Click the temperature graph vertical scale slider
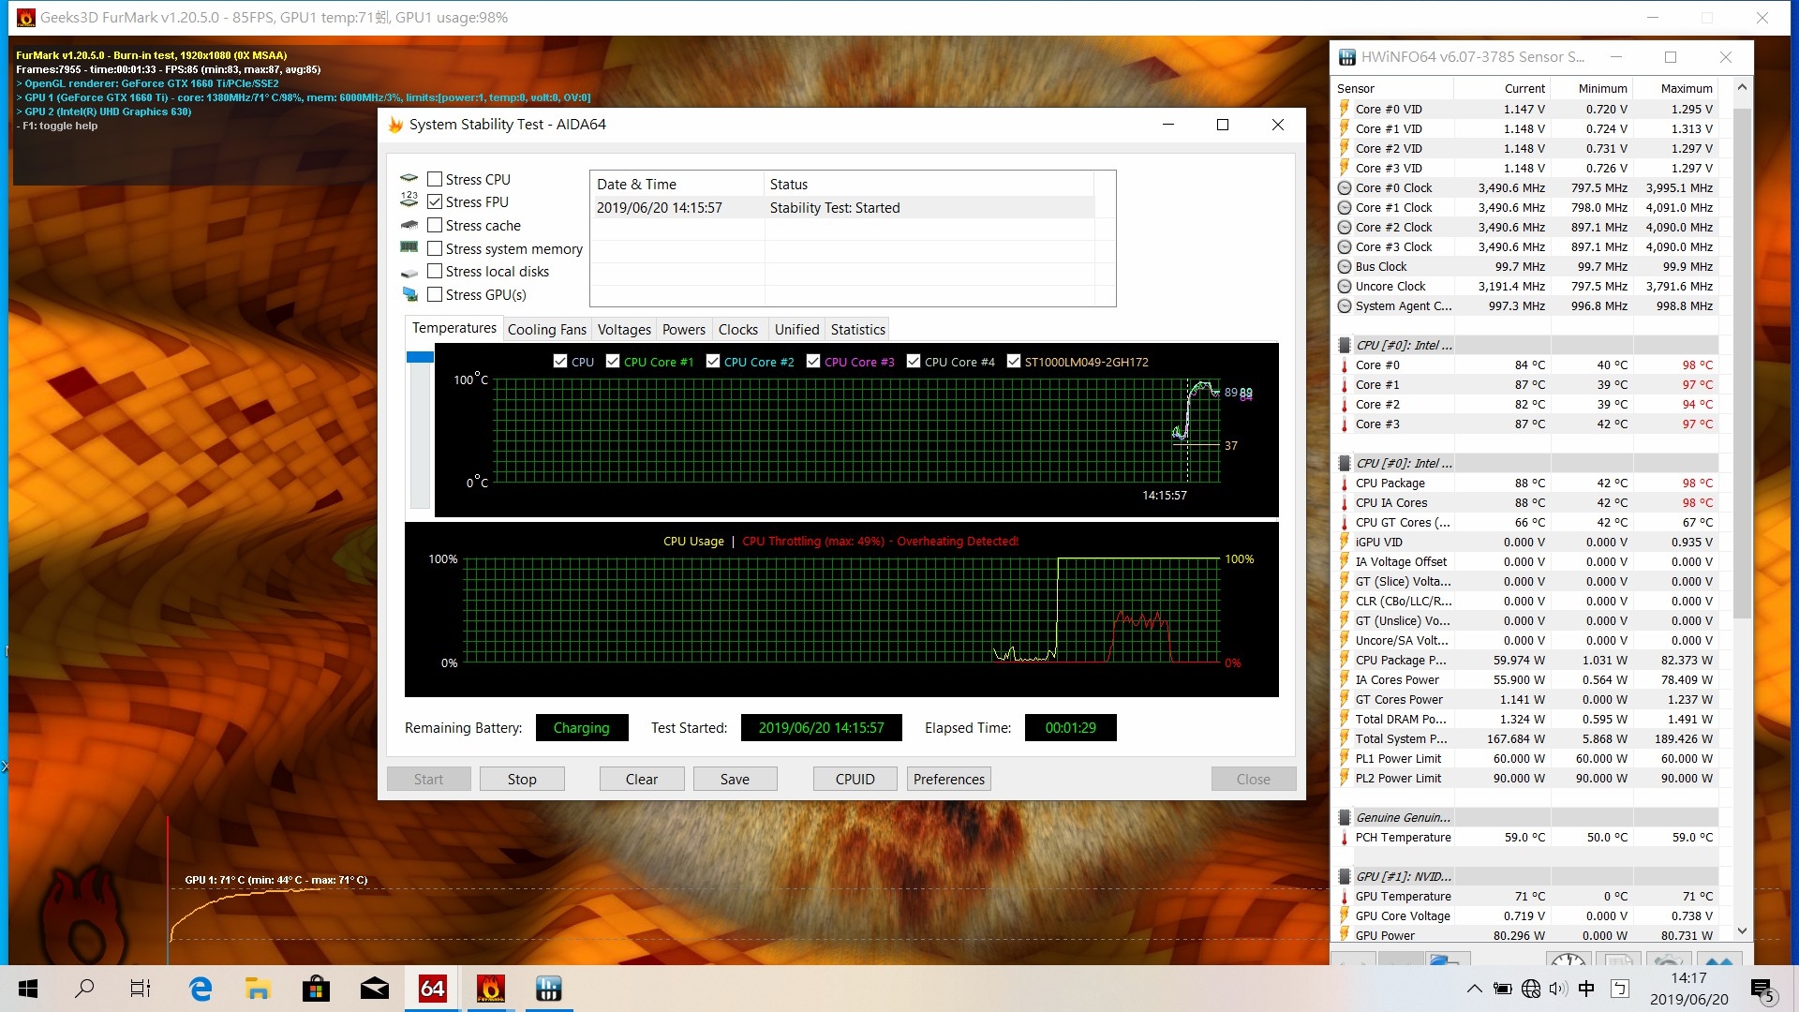Image resolution: width=1799 pixels, height=1012 pixels. 420,357
